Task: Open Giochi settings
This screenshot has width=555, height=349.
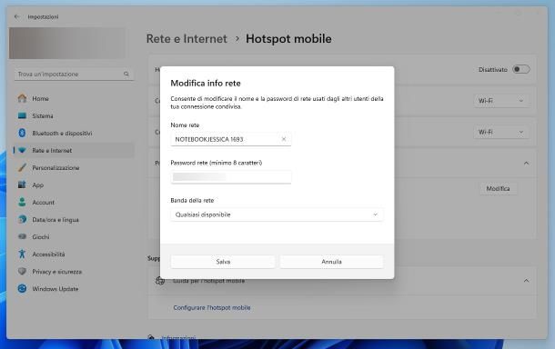Action: 74,236
